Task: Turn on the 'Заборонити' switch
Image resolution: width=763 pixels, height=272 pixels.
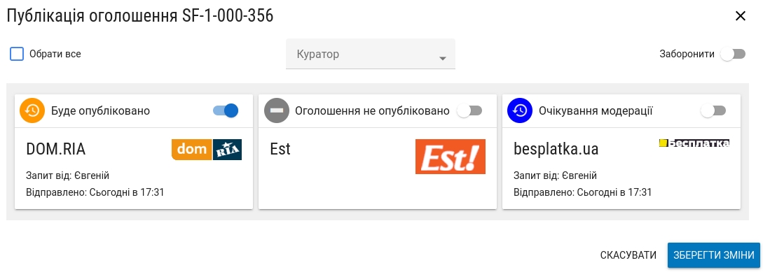Action: coord(733,54)
